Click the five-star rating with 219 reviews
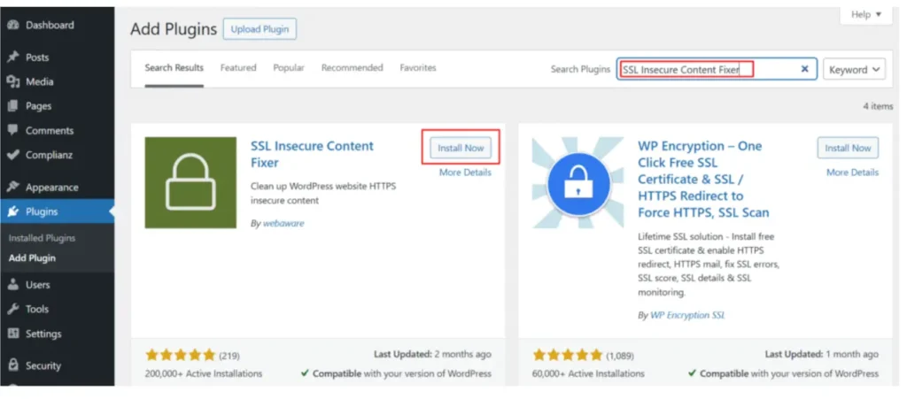907x399 pixels. pos(181,355)
